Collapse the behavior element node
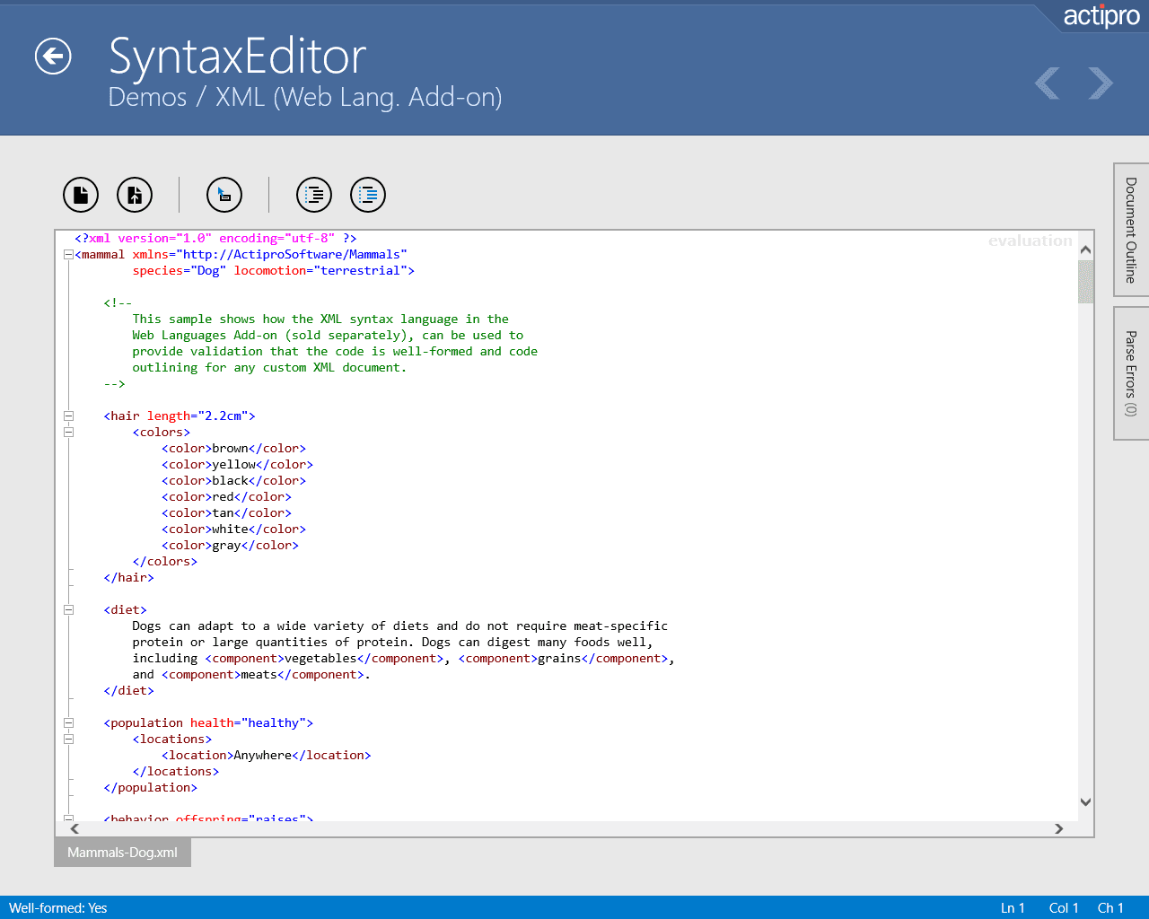The width and height of the screenshot is (1149, 919). pyautogui.click(x=68, y=818)
